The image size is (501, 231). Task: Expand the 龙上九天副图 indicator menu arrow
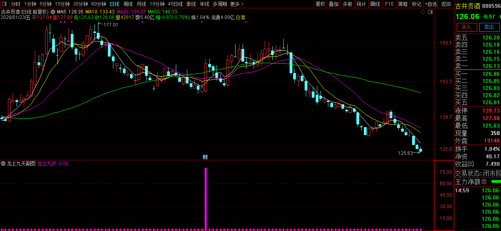click(x=3, y=163)
